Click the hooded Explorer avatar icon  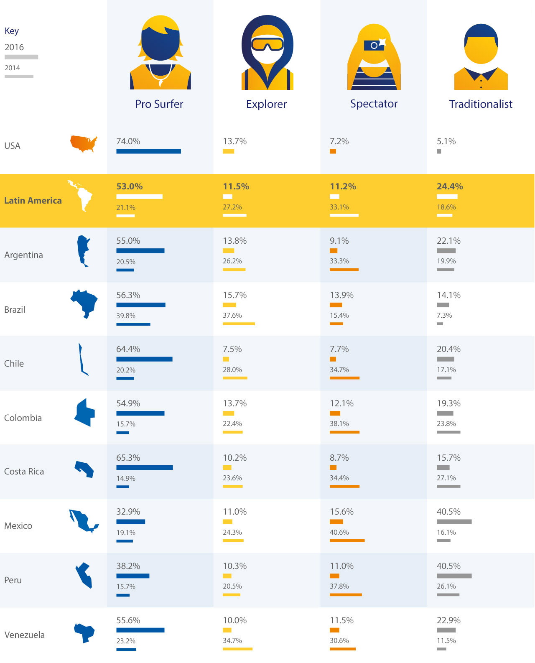point(267,52)
